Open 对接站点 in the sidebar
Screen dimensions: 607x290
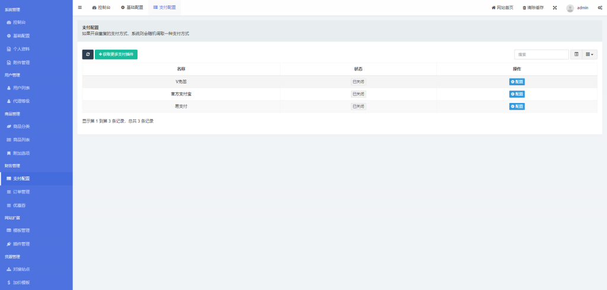click(36, 269)
